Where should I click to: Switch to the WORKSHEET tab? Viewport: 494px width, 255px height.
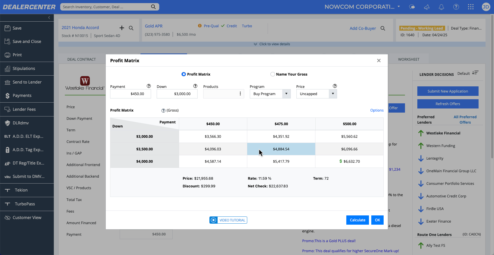click(409, 59)
